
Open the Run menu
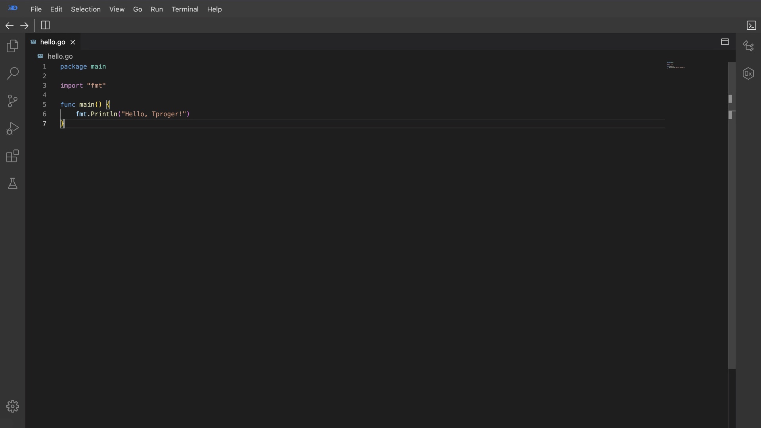click(156, 9)
